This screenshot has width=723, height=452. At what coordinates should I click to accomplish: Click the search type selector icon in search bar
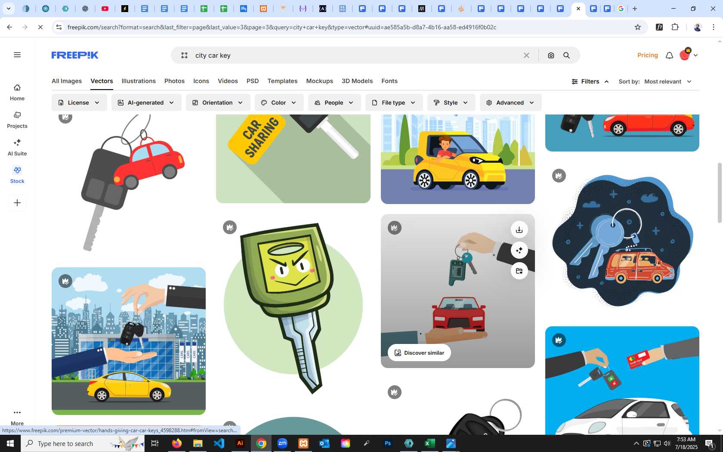184,55
